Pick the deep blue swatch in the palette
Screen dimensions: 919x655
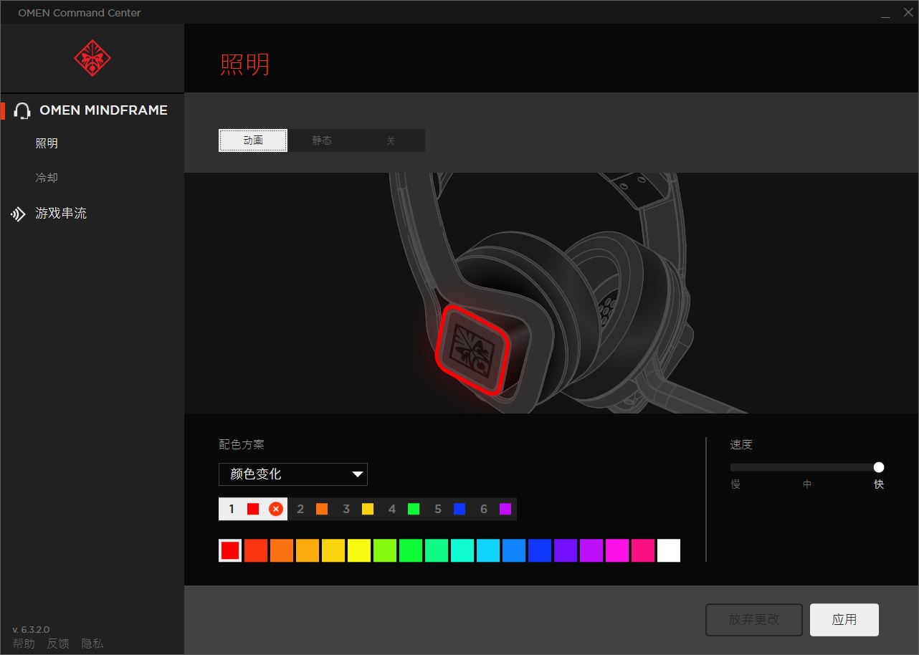pyautogui.click(x=540, y=550)
